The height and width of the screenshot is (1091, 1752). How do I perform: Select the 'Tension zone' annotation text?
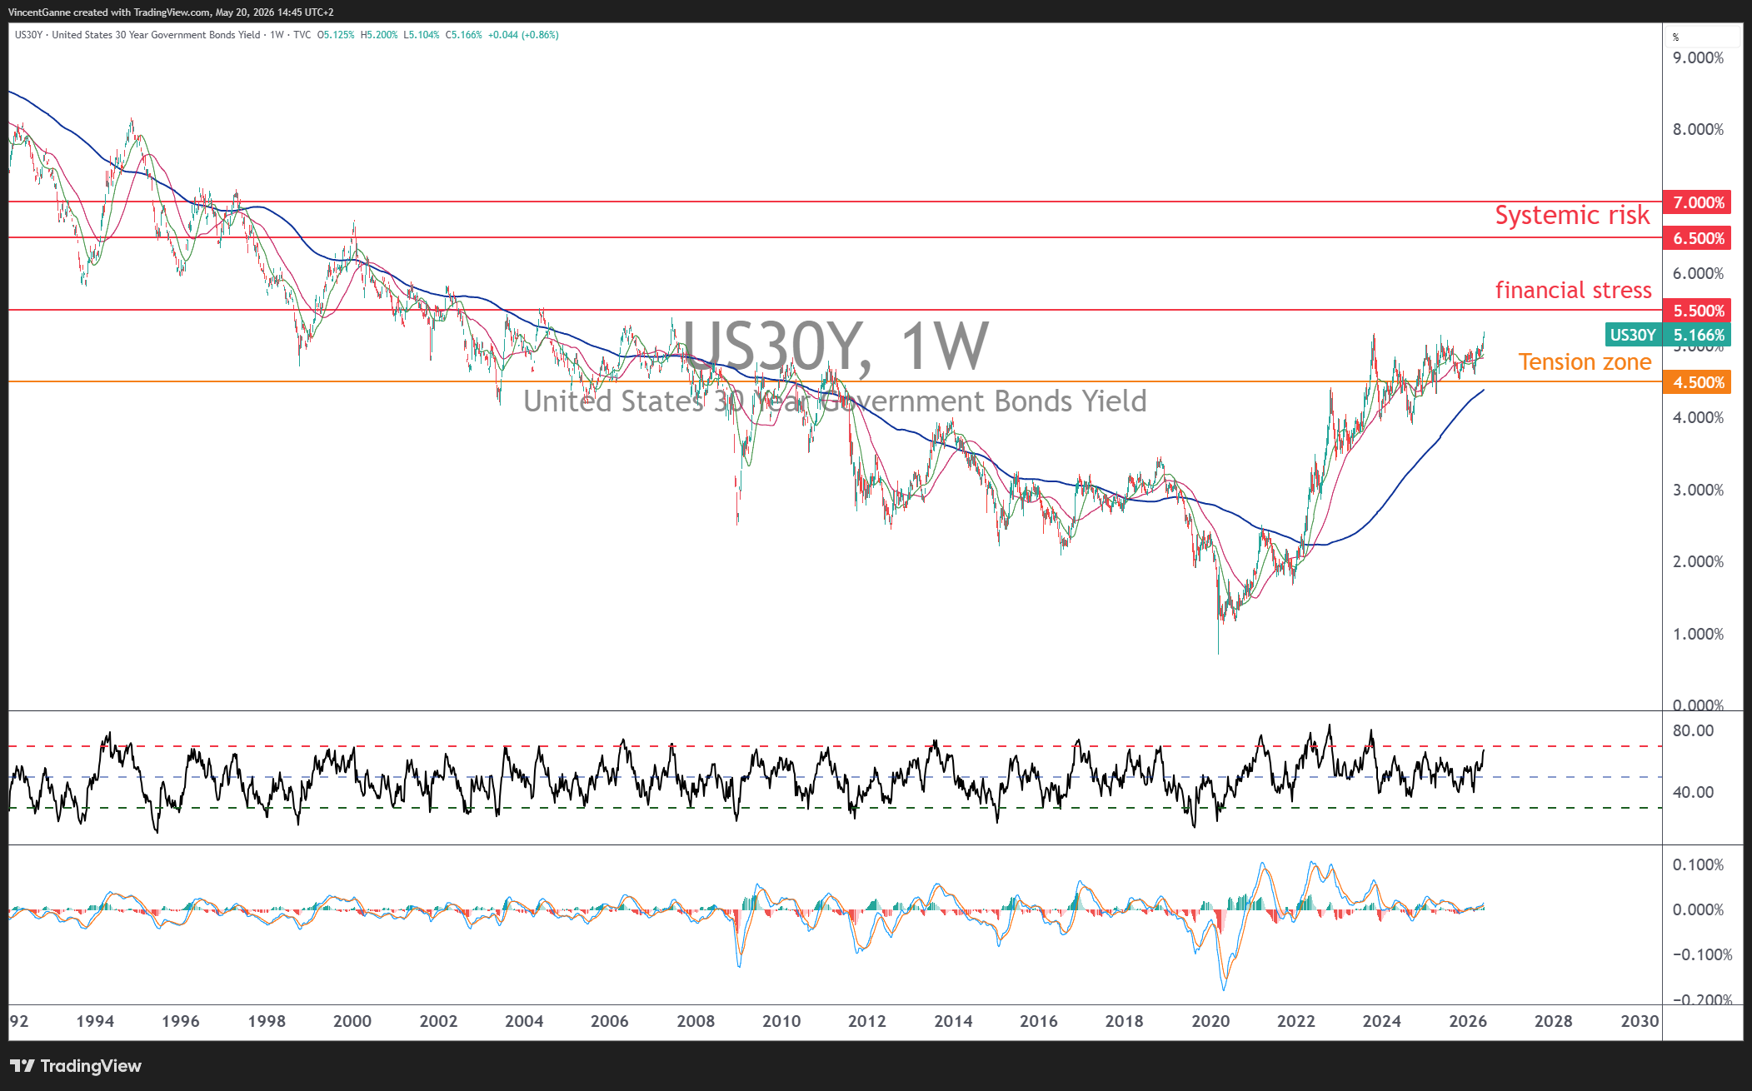click(x=1585, y=362)
